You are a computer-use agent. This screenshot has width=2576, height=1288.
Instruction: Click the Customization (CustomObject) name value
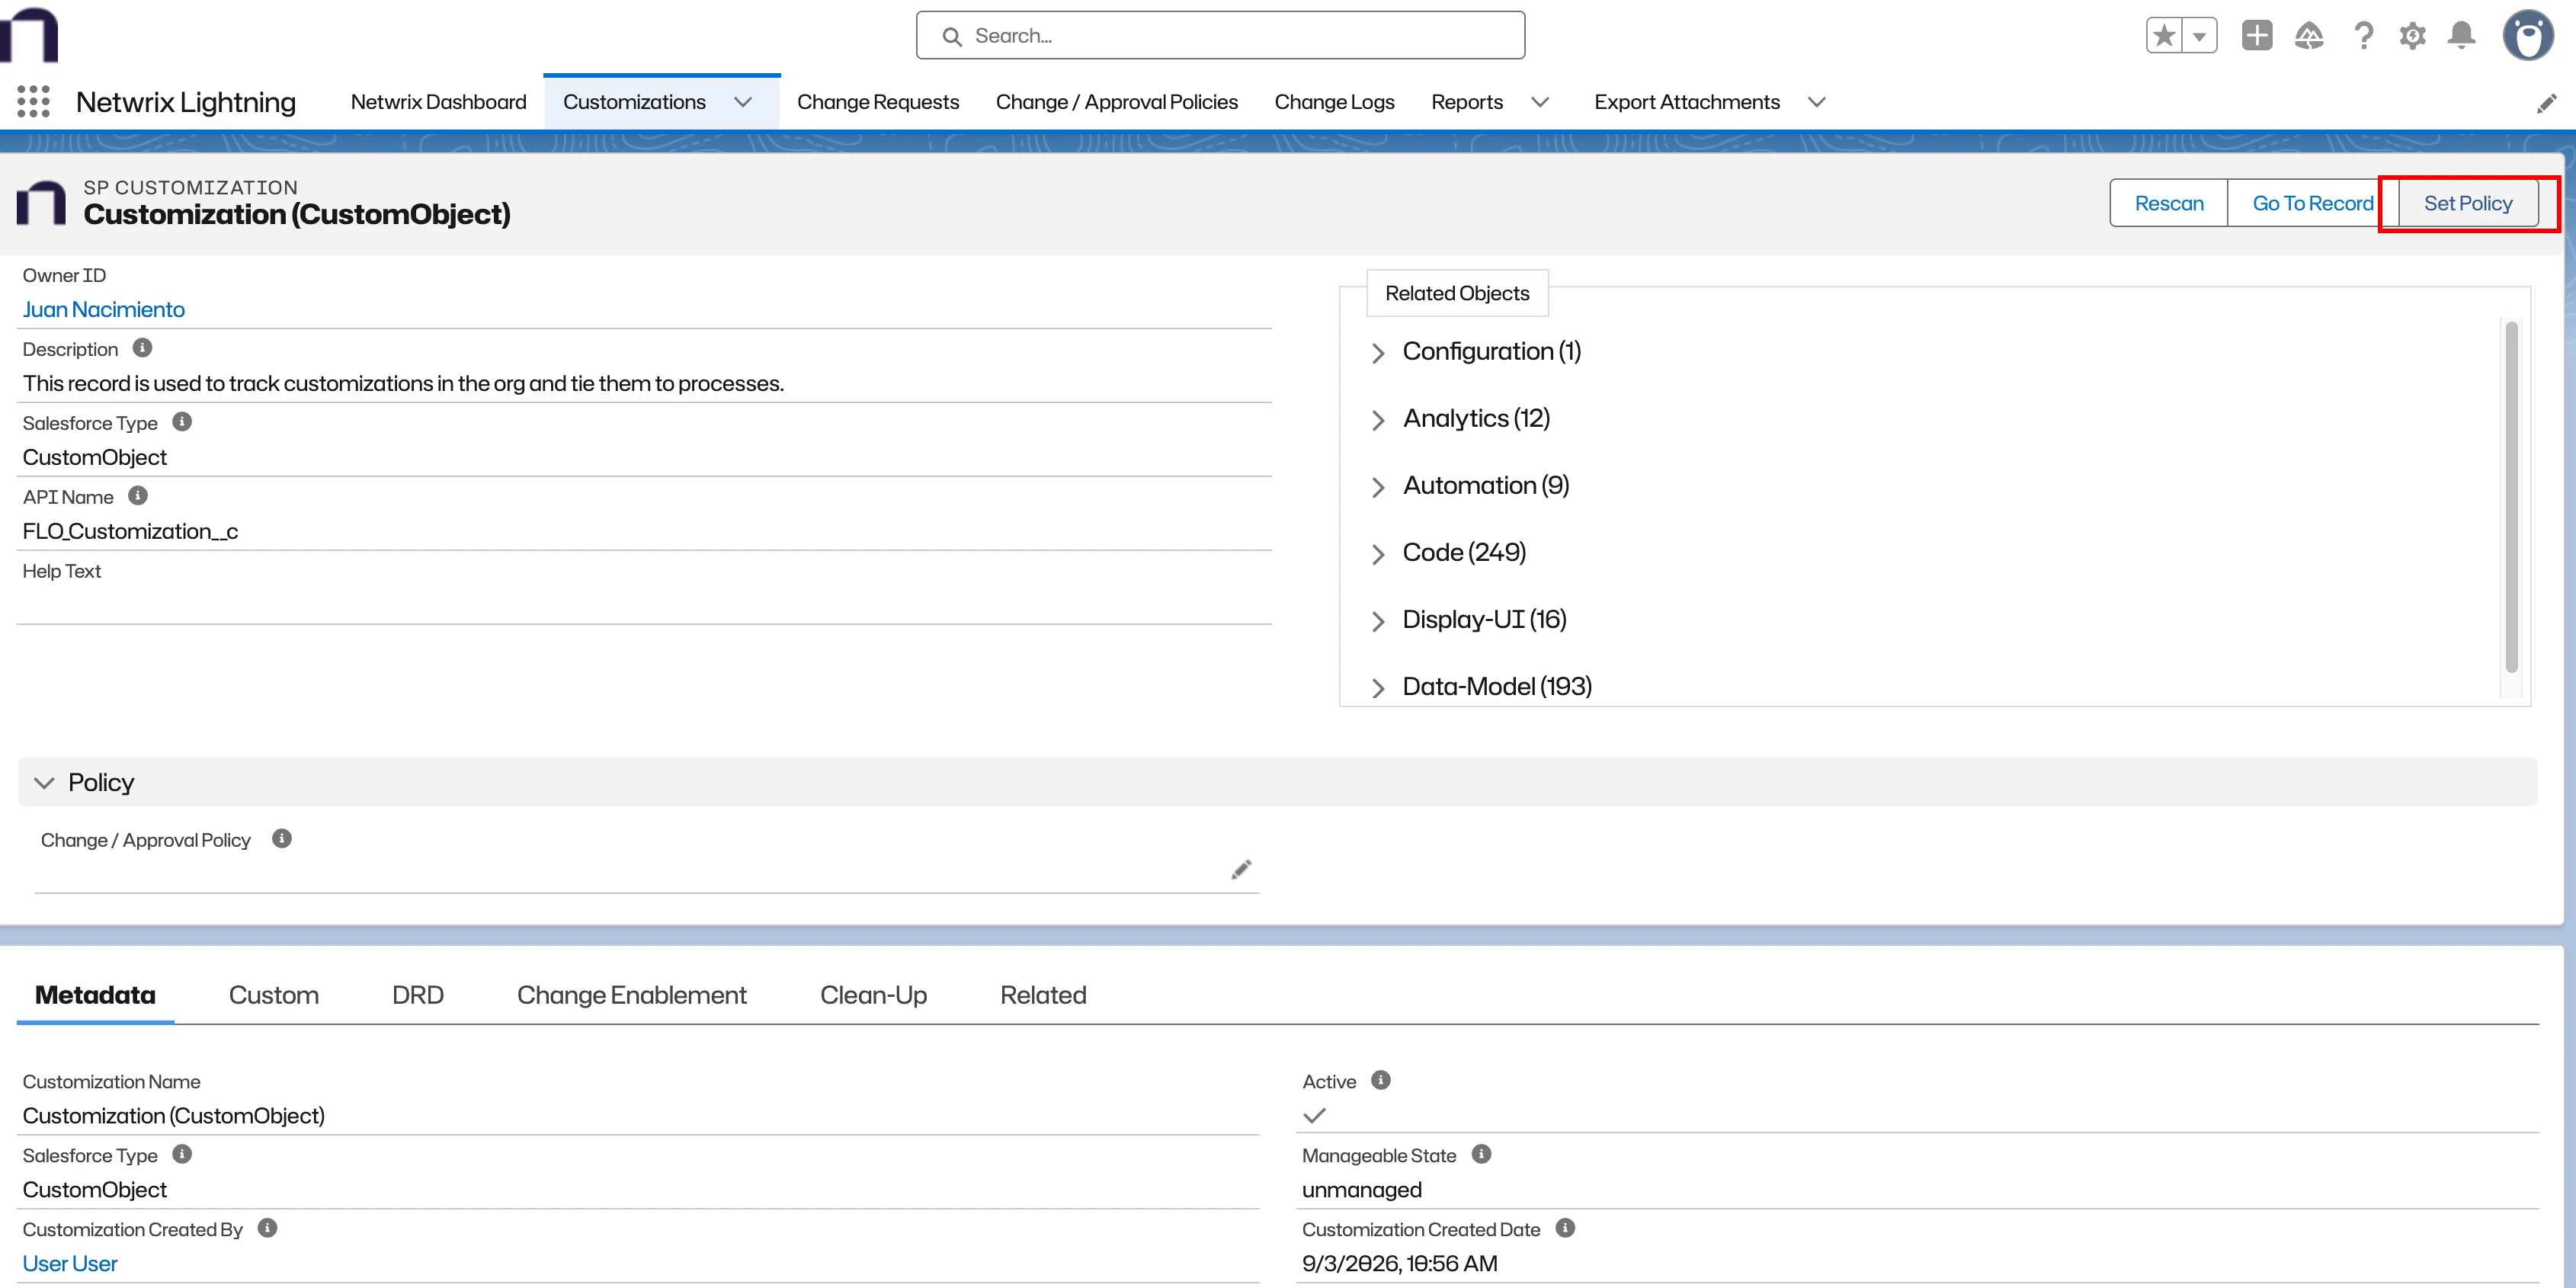[174, 1116]
